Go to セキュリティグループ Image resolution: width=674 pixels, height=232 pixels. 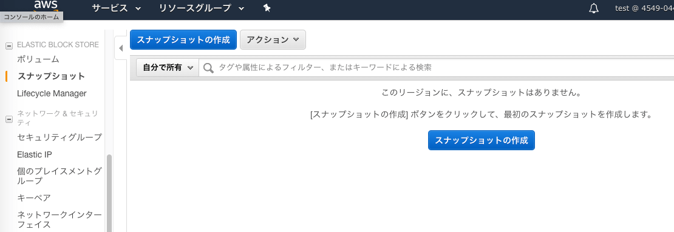(60, 138)
